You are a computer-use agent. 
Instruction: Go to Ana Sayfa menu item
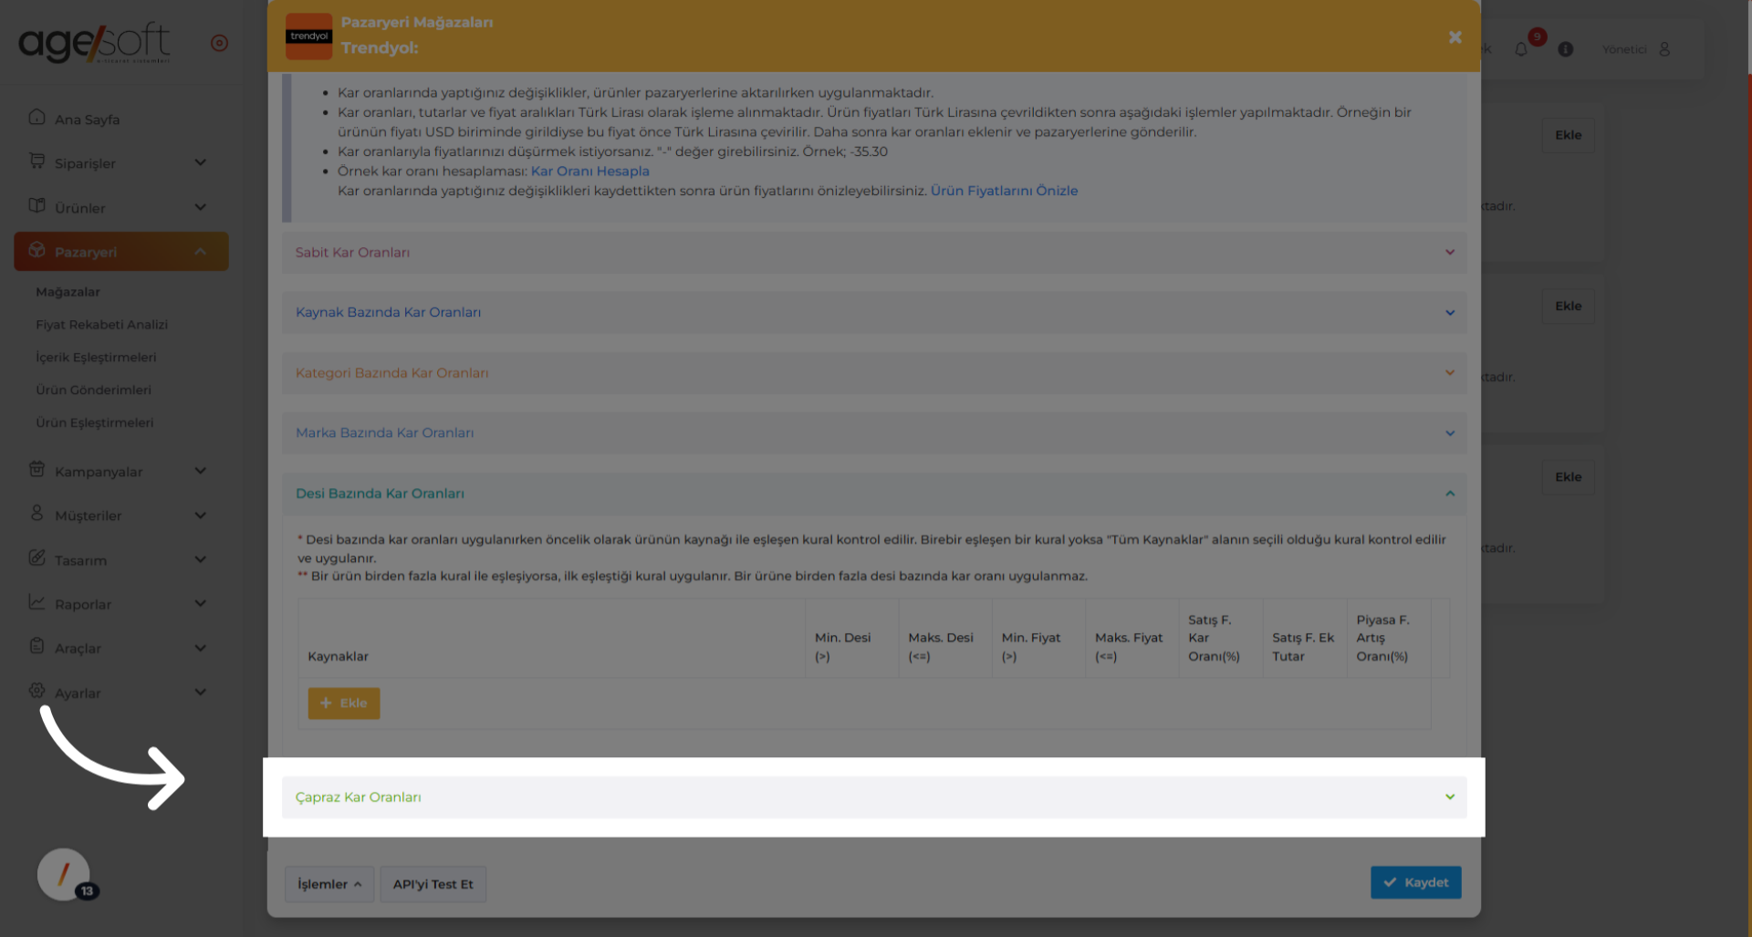87,120
